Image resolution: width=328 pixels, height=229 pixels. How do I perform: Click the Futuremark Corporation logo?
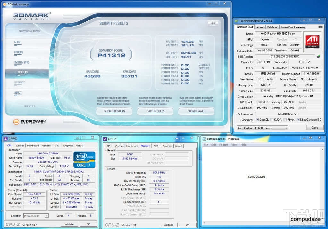click(x=30, y=122)
